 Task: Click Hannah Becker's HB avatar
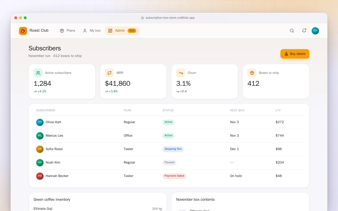[x=40, y=176]
